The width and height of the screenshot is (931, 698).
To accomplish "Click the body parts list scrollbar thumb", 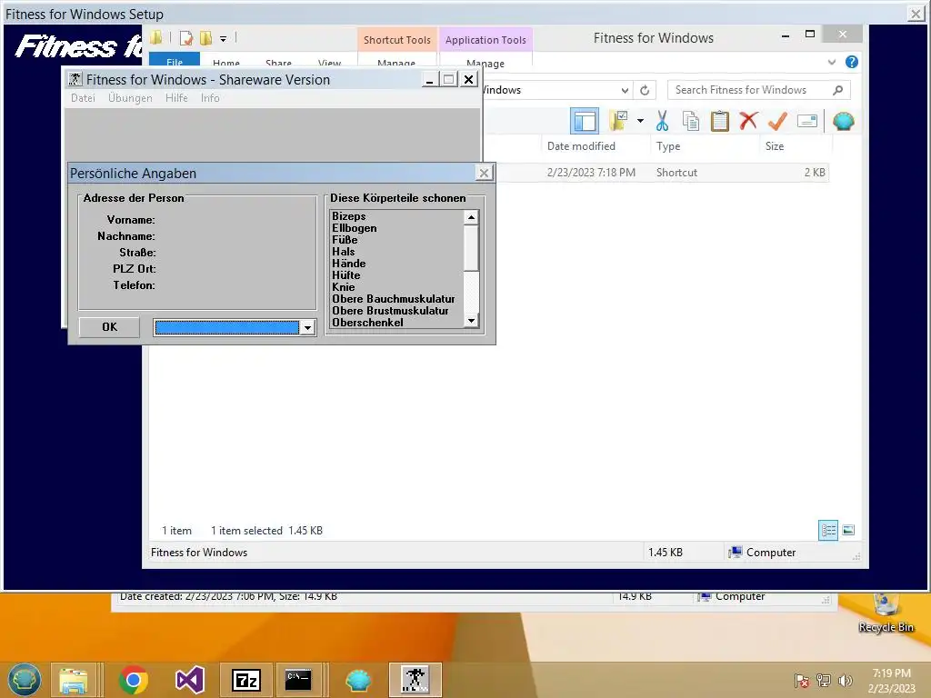I will pos(472,248).
